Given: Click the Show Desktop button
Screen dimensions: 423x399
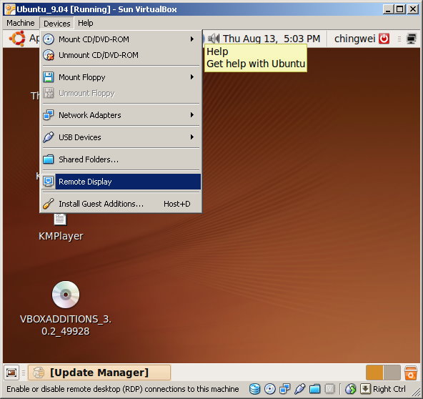Looking at the screenshot, I should (x=11, y=373).
